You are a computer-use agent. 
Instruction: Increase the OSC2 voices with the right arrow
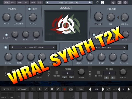click(113, 78)
